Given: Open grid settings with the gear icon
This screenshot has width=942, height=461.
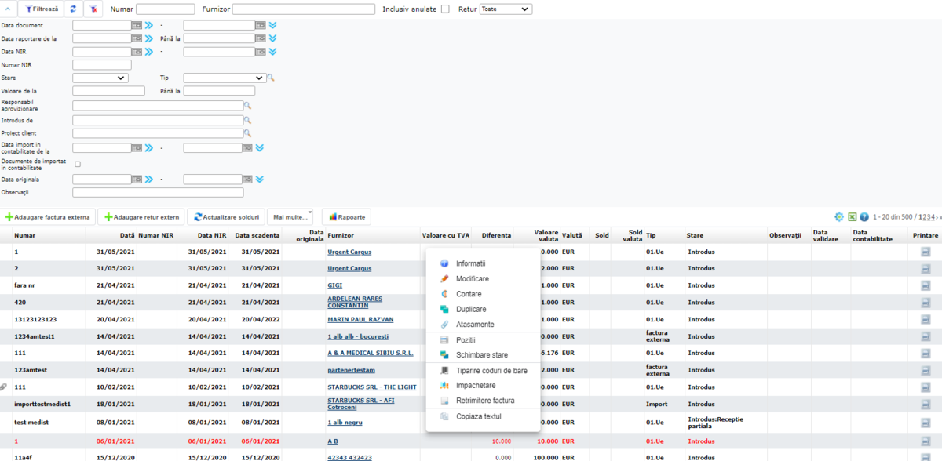Looking at the screenshot, I should pos(839,217).
